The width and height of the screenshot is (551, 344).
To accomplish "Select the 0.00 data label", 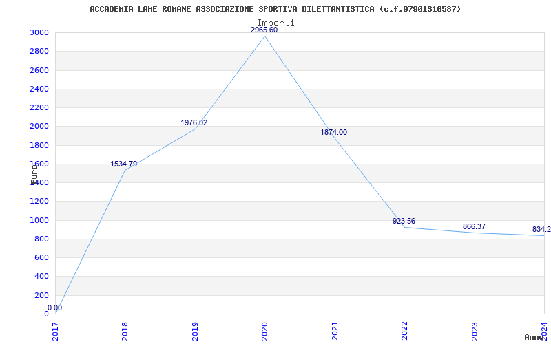I will [x=55, y=308].
